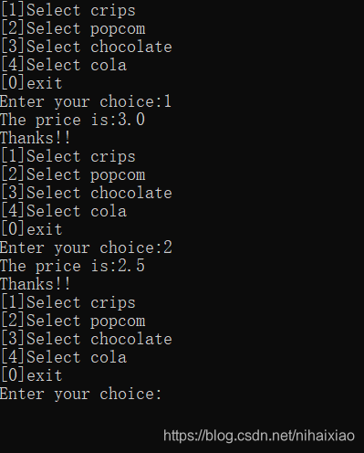Screen dimensions: 364x453
Task: Click '[1]Select crips' after the 2.5 Thanks
Action: [68, 303]
